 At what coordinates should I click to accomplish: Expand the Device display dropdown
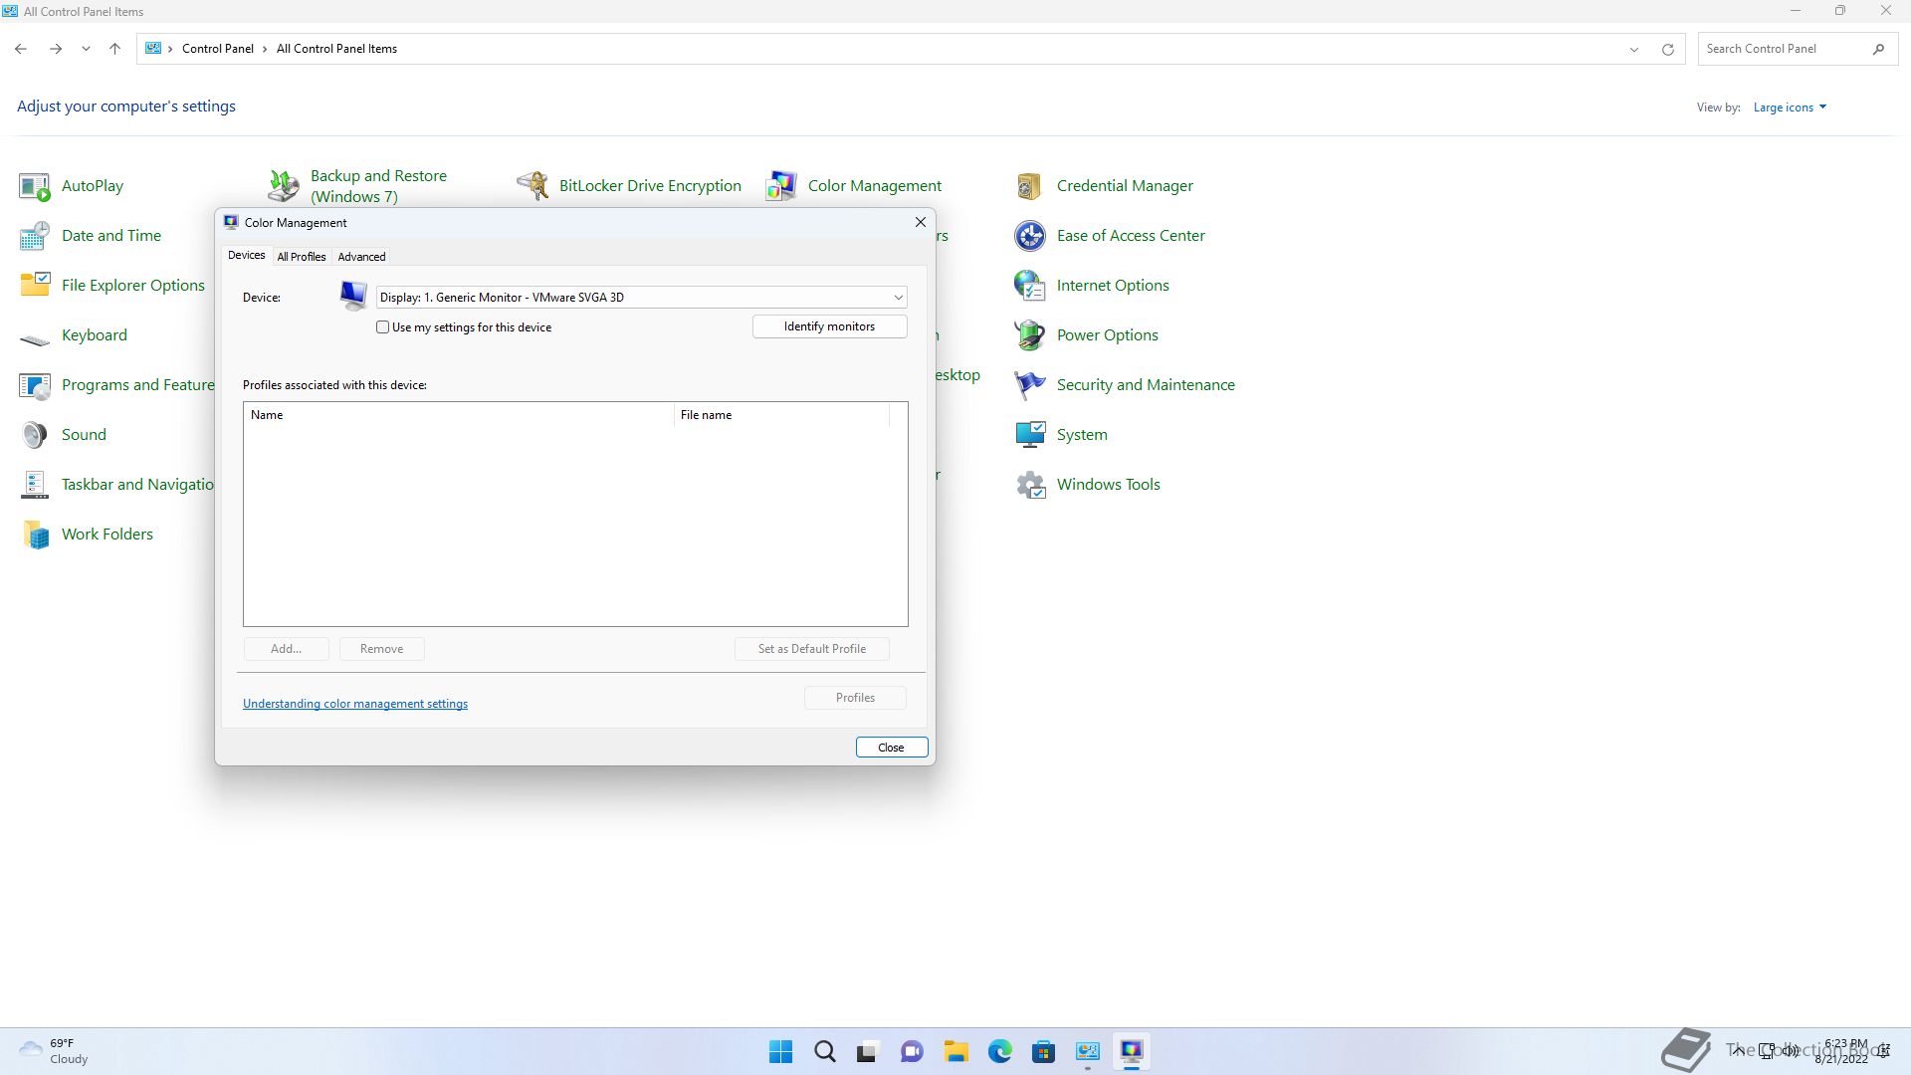coord(897,298)
